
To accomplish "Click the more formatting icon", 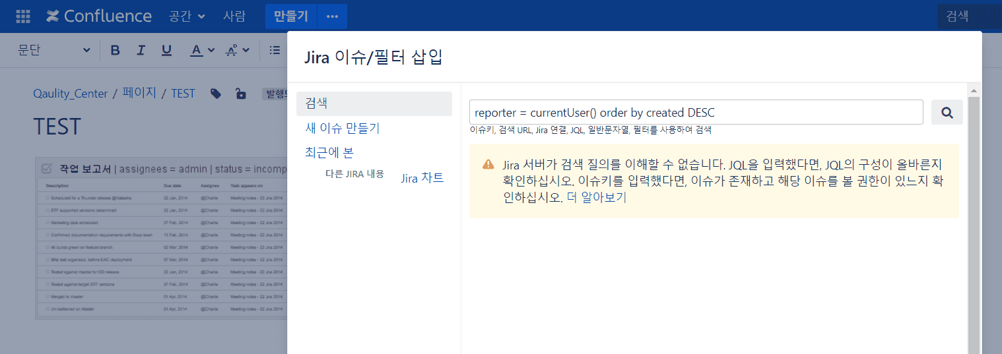I will click(232, 50).
